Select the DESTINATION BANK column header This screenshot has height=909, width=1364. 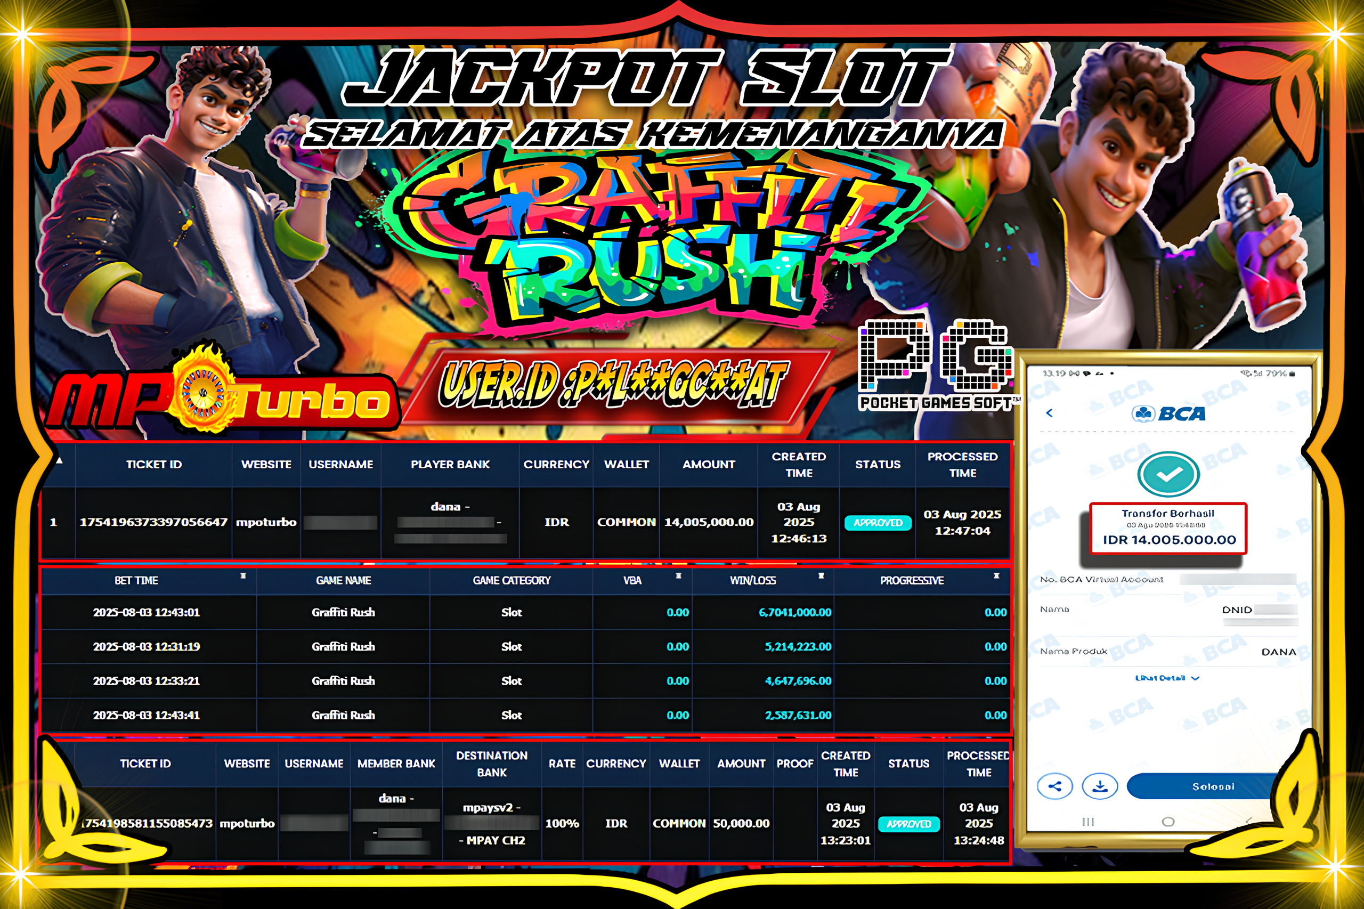tap(492, 764)
